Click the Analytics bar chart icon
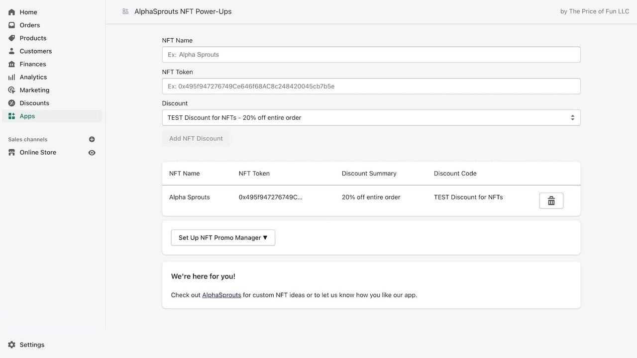 [x=11, y=77]
